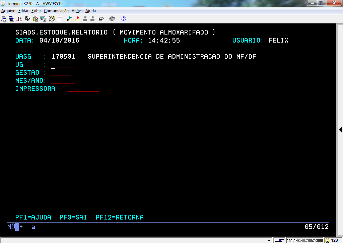Viewport: 343px width, 244px height.
Task: Open the Editar menu
Action: 23,11
